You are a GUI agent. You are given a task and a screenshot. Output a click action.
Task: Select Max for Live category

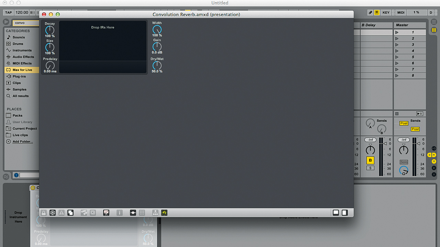22,70
